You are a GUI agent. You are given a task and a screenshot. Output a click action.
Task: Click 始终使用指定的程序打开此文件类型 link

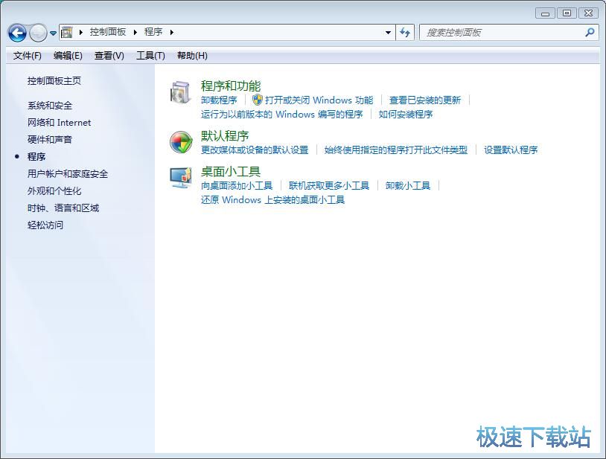point(396,150)
